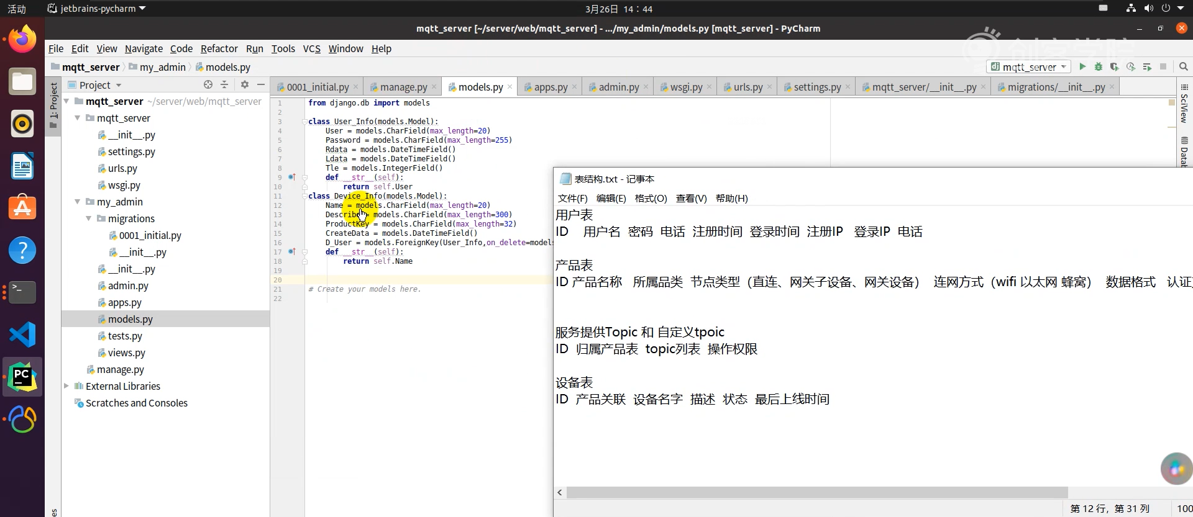The height and width of the screenshot is (517, 1193).
Task: Open clock showing 3月26日 14:44
Action: click(x=618, y=9)
